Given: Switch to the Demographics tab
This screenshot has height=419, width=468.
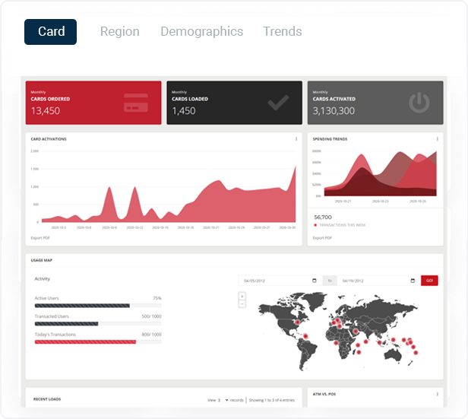Looking at the screenshot, I should click(201, 31).
